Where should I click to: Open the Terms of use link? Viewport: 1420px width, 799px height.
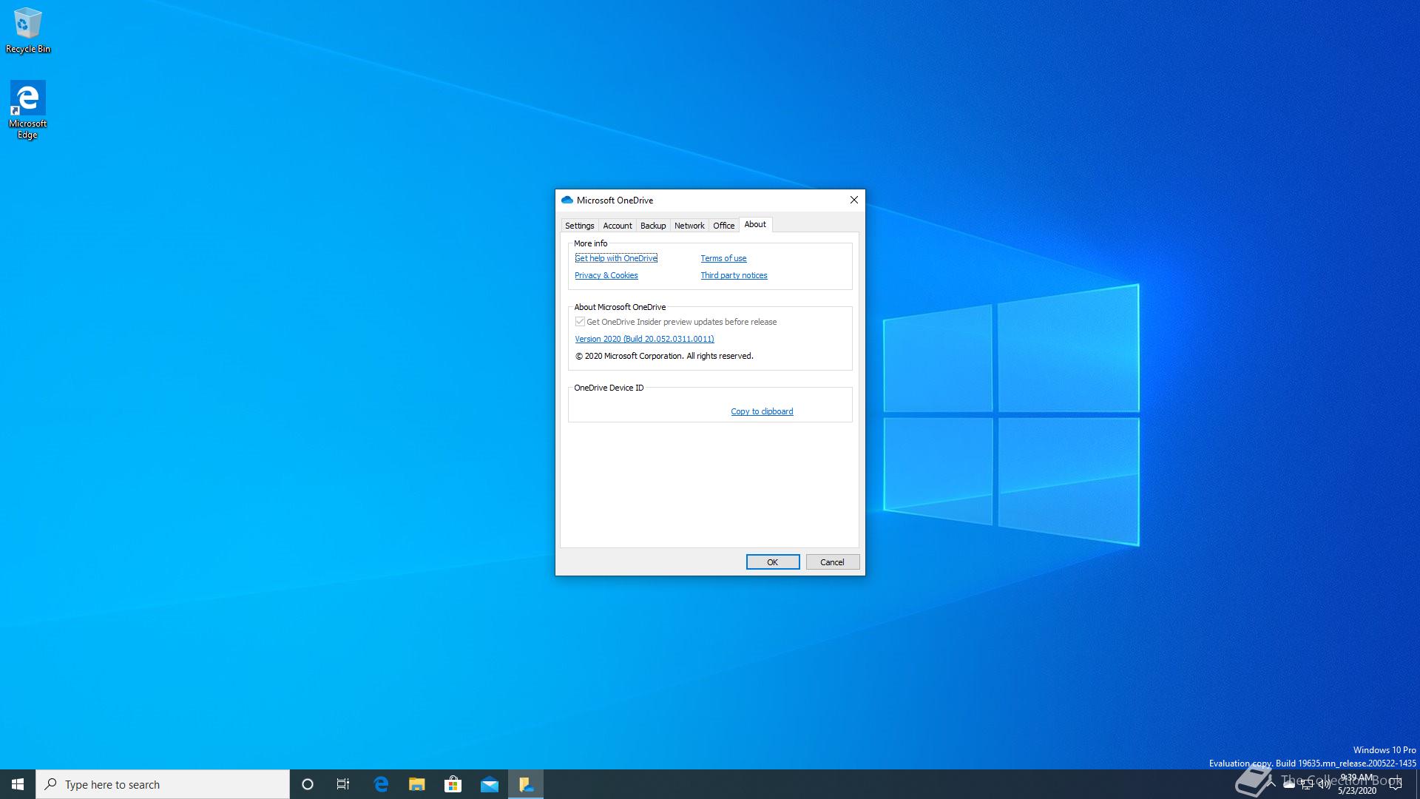pos(723,258)
